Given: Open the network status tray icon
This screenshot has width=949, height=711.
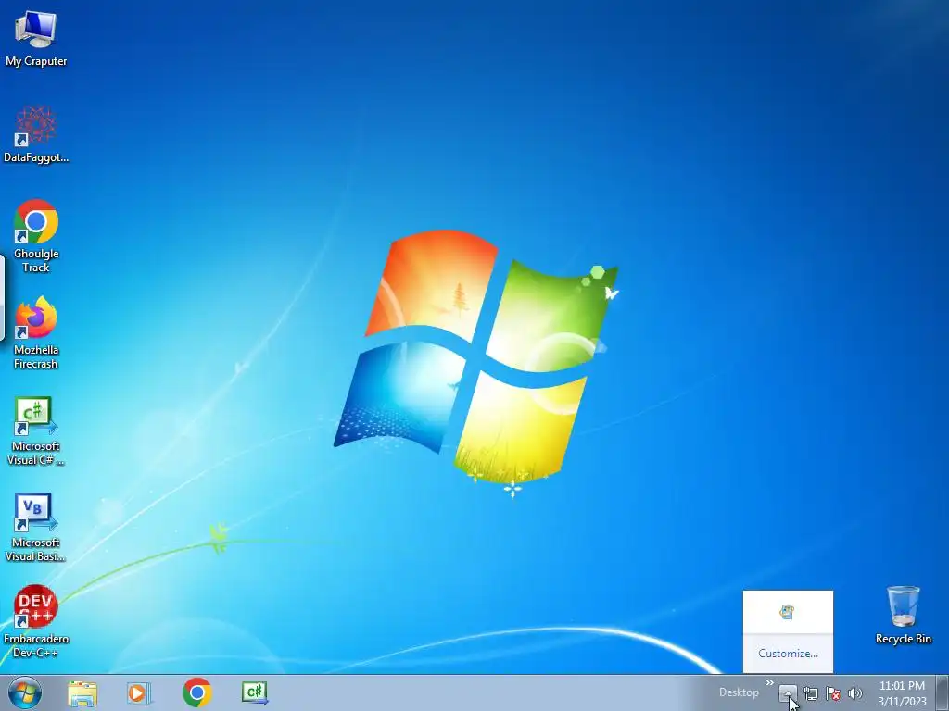Looking at the screenshot, I should [810, 693].
